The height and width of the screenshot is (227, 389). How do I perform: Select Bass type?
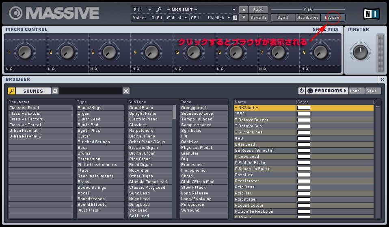(100, 148)
